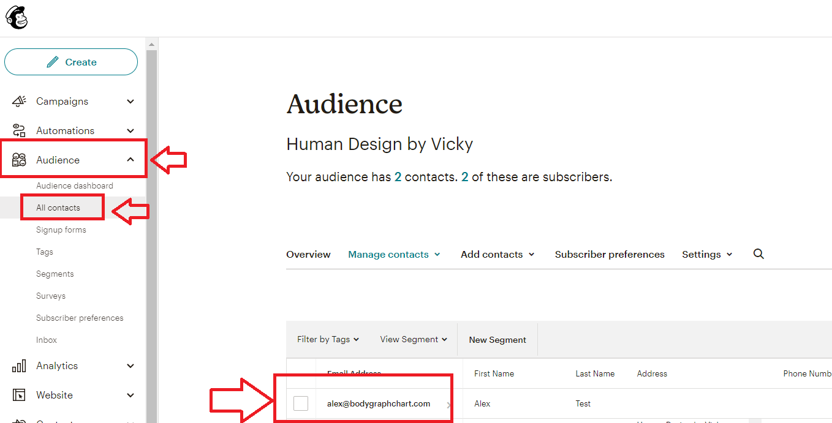Open the Settings dropdown tab
Image resolution: width=832 pixels, height=423 pixels.
click(707, 254)
